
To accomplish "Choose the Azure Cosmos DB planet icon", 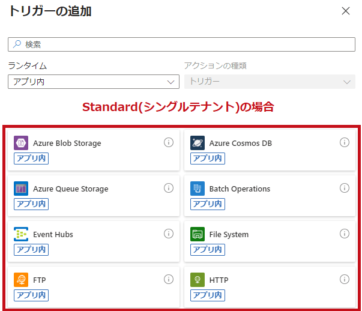I will 198,143.
